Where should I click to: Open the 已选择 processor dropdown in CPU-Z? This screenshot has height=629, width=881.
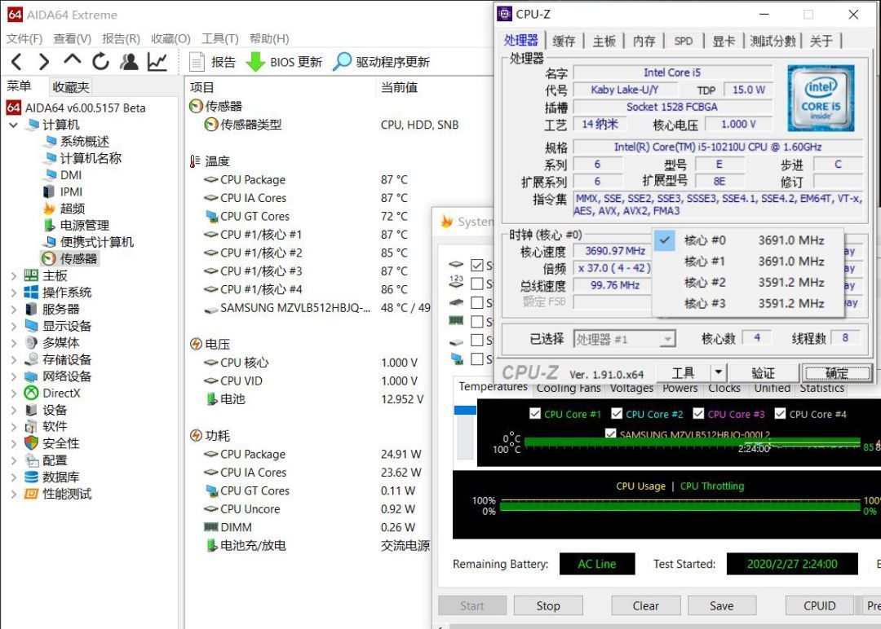668,338
